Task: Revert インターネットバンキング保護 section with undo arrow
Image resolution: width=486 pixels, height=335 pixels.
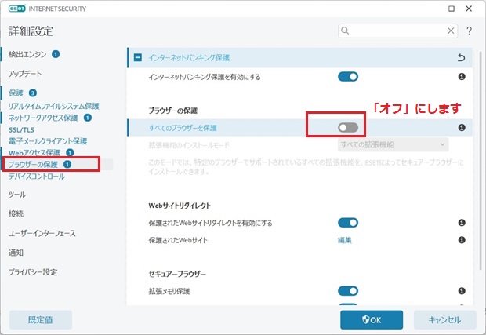Action: point(461,58)
